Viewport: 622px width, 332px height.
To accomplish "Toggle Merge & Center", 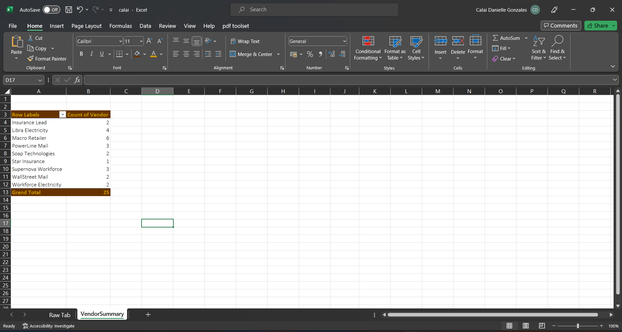I will point(251,54).
